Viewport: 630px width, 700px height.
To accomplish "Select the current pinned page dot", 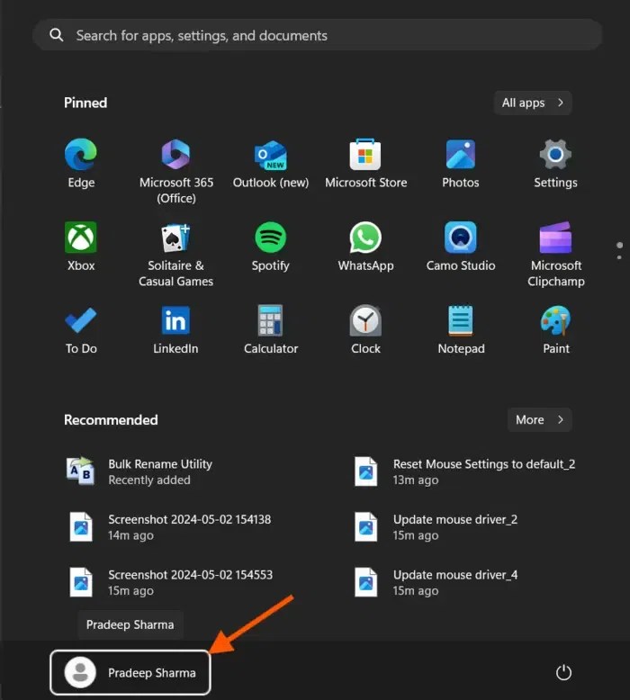I will point(619,245).
